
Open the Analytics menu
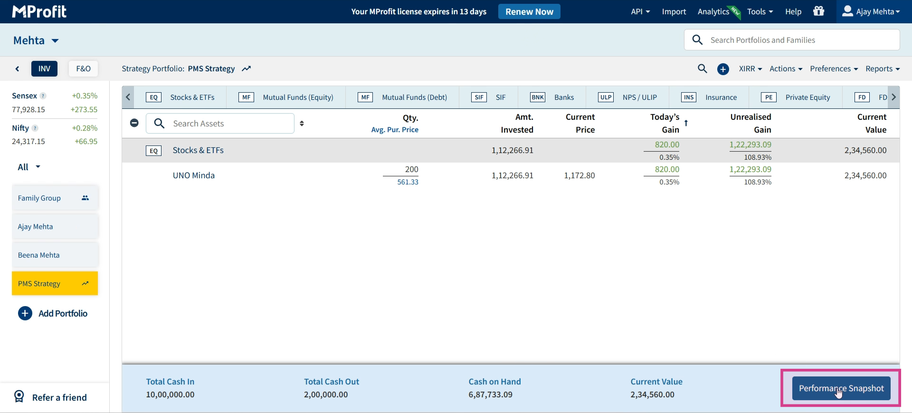pyautogui.click(x=713, y=11)
